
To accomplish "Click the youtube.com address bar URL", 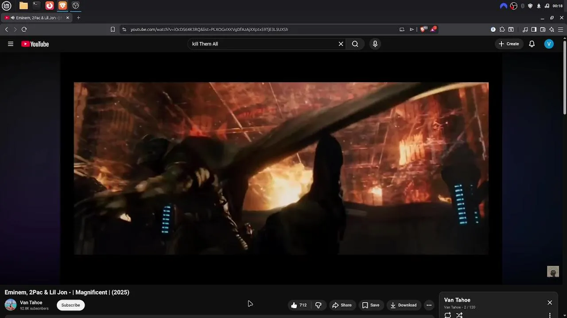I will tap(209, 29).
